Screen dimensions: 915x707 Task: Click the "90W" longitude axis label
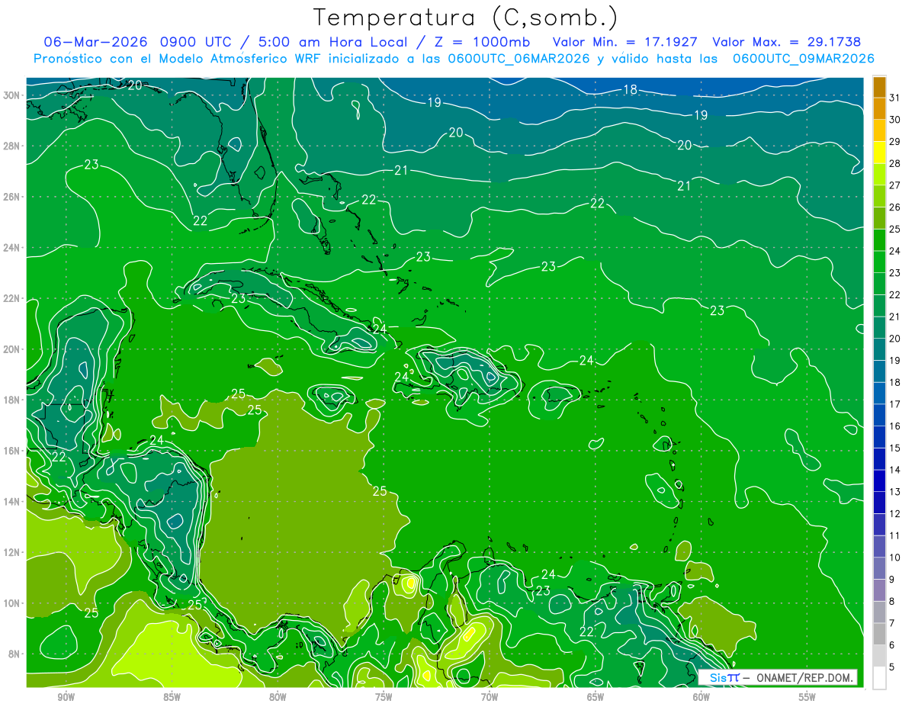pyautogui.click(x=66, y=698)
